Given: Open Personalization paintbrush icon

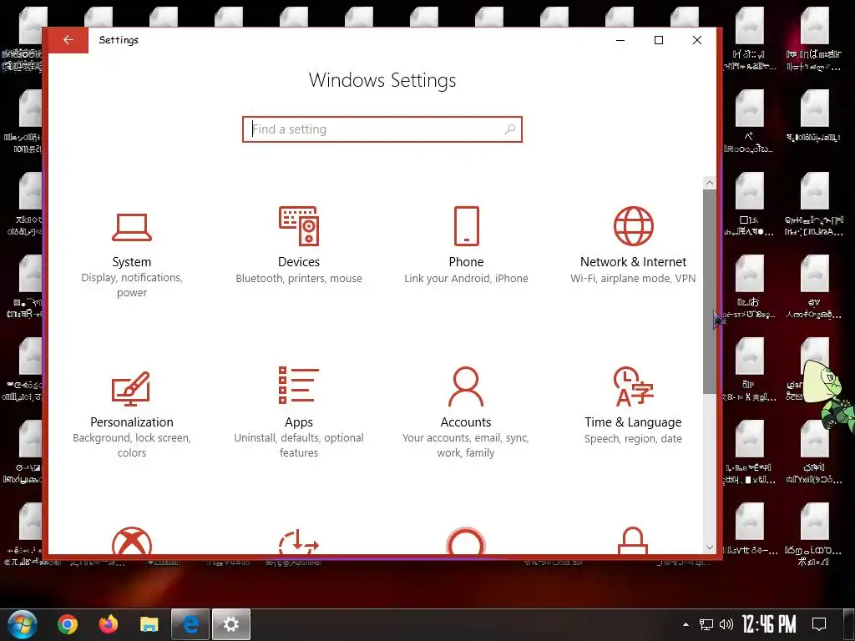Looking at the screenshot, I should point(131,388).
